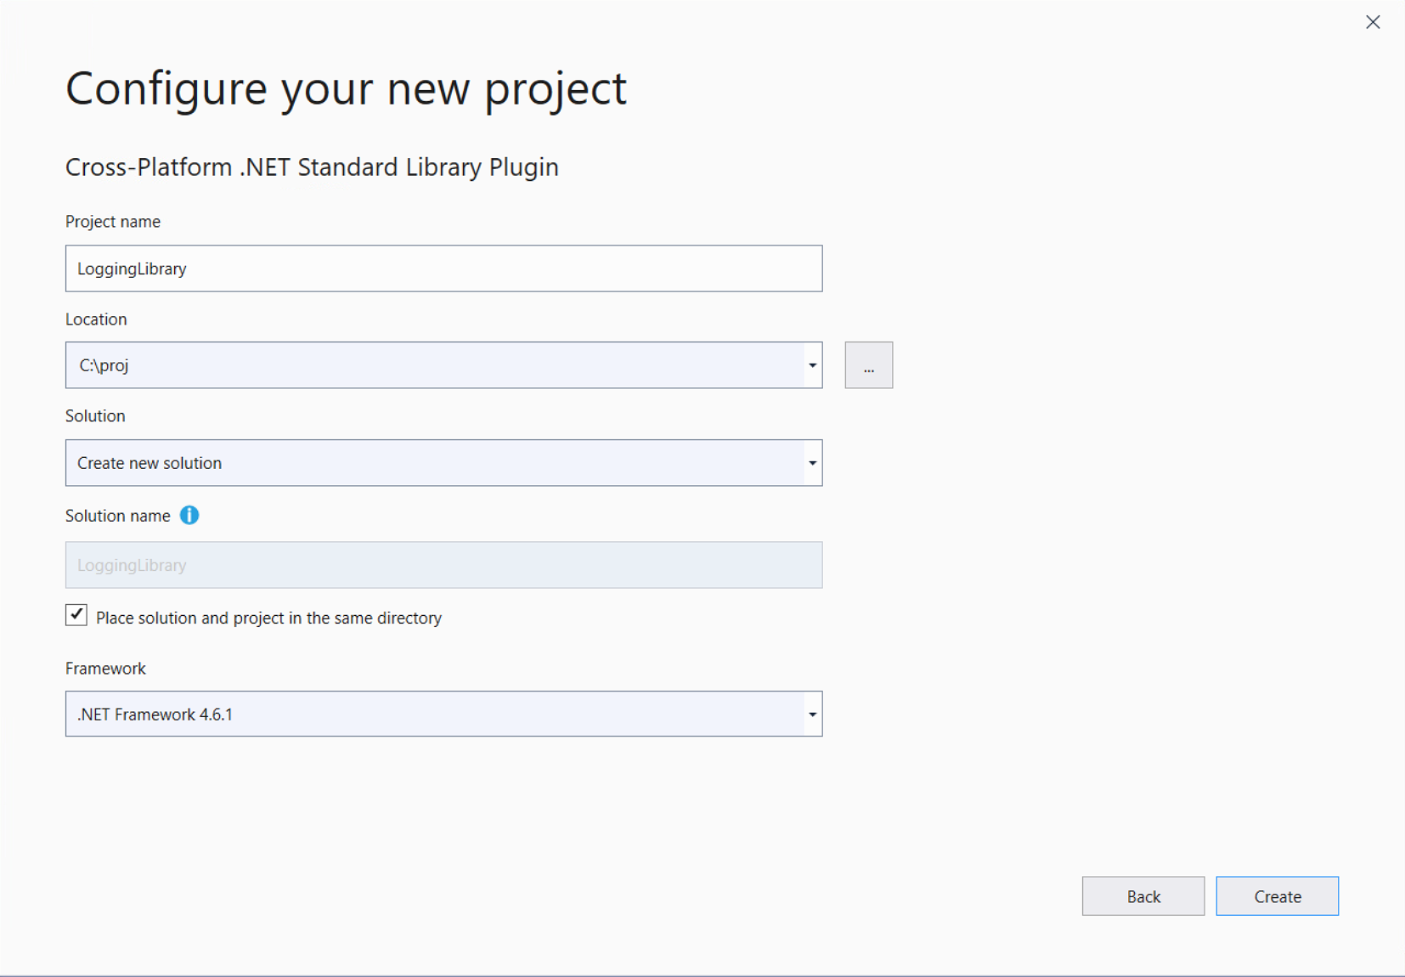
Task: Expand the Location dropdown arrow
Action: (x=812, y=365)
